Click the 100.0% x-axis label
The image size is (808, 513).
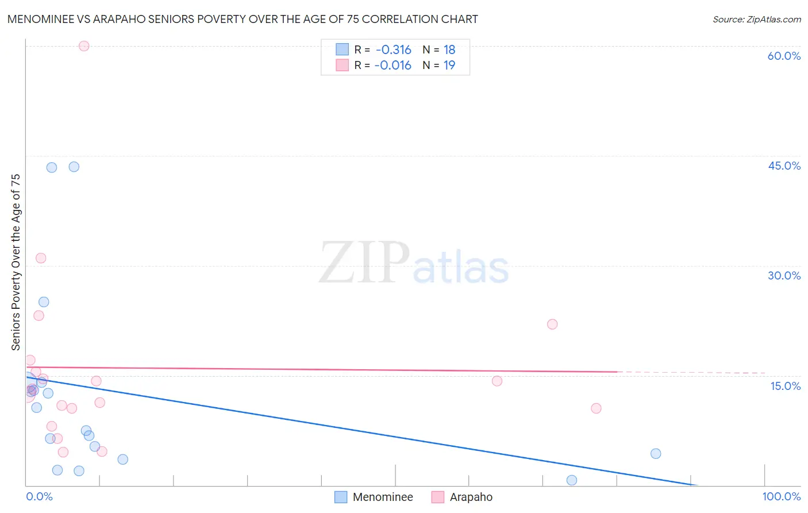[781, 496]
